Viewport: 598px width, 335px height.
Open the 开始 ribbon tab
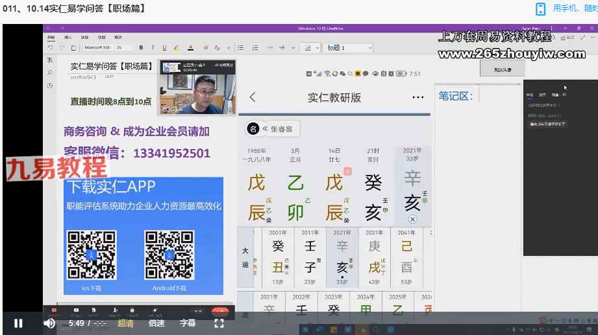(x=51, y=38)
